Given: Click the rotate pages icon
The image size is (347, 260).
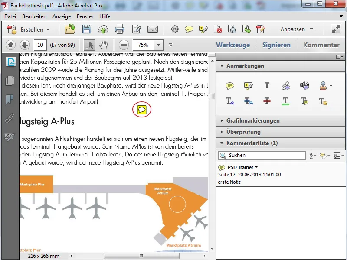Looking at the screenshot, I should click(x=232, y=29).
